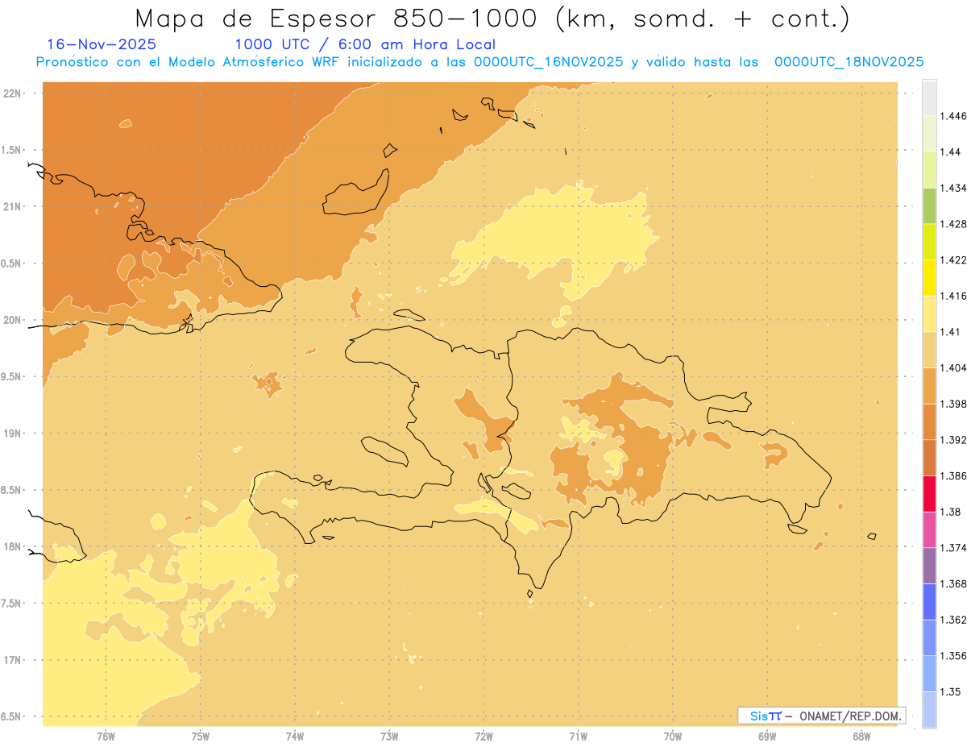The width and height of the screenshot is (967, 747).
Task: Click the legend value 1.422
Action: tap(953, 259)
